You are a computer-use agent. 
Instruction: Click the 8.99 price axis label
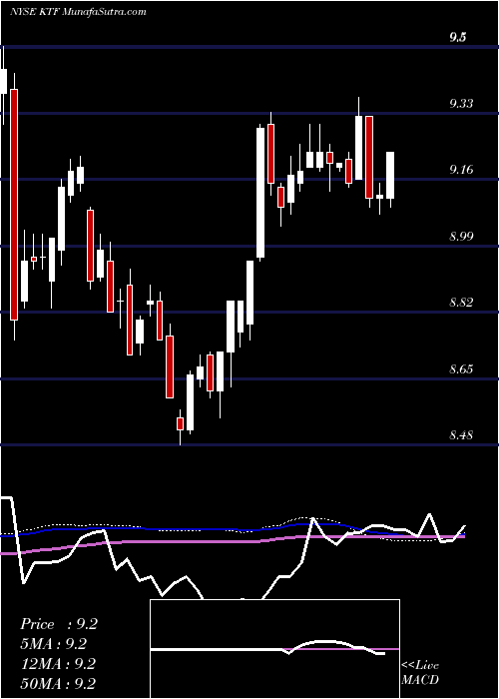tap(461, 236)
